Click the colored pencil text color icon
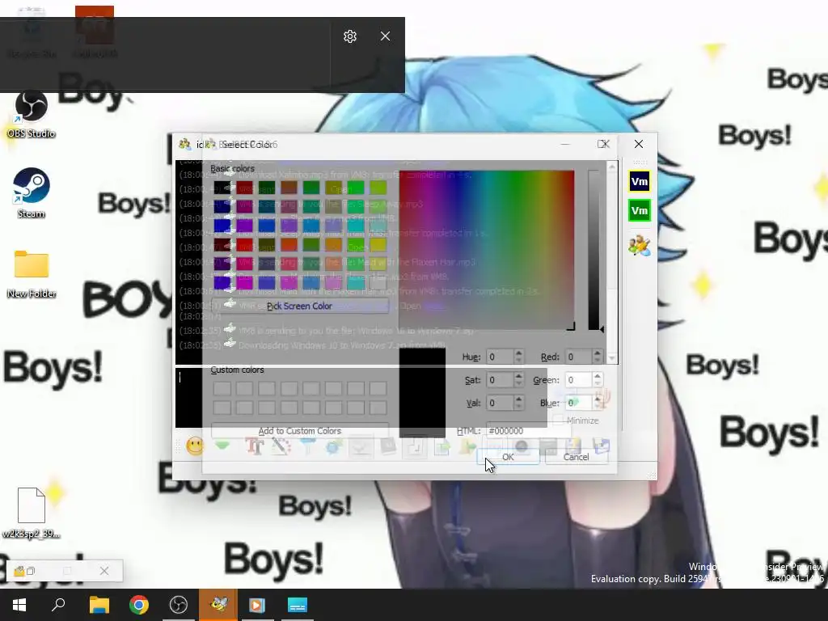 click(x=281, y=446)
